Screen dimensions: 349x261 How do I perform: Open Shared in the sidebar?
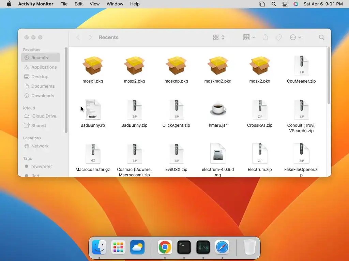(41, 125)
